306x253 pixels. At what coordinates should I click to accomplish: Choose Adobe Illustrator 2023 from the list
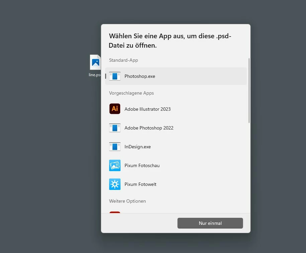pos(176,109)
